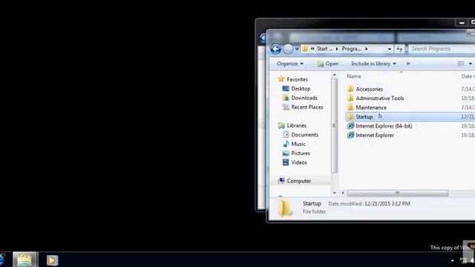The height and width of the screenshot is (267, 475).
Task: Open Desktop in the Favorites list
Action: pos(301,88)
